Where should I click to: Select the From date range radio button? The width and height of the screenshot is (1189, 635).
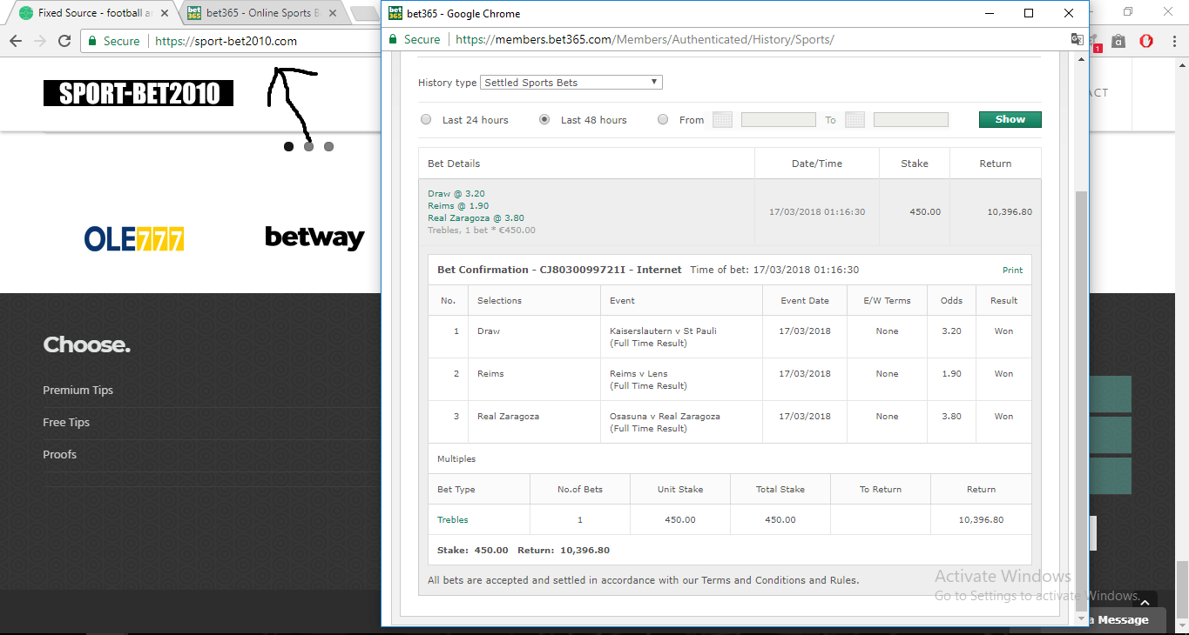663,120
